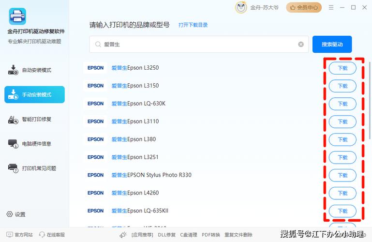The height and width of the screenshot is (242, 372).
Task: Open C盘清理 footer link
Action: 189,235
